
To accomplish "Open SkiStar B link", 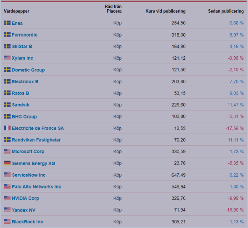I will (22, 47).
